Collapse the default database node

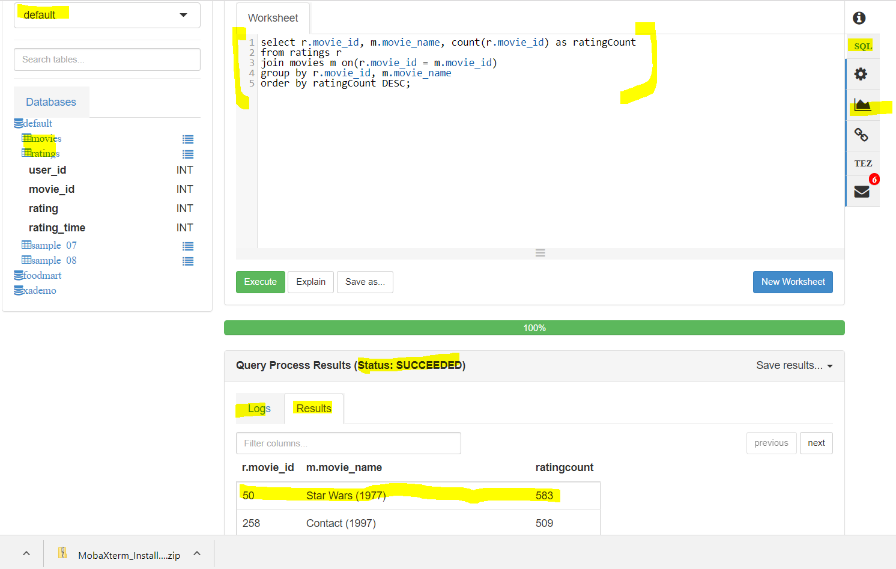click(x=38, y=123)
